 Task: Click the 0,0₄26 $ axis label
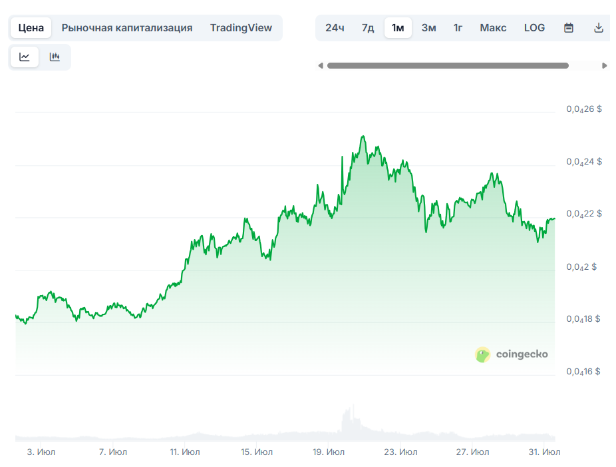tap(584, 109)
